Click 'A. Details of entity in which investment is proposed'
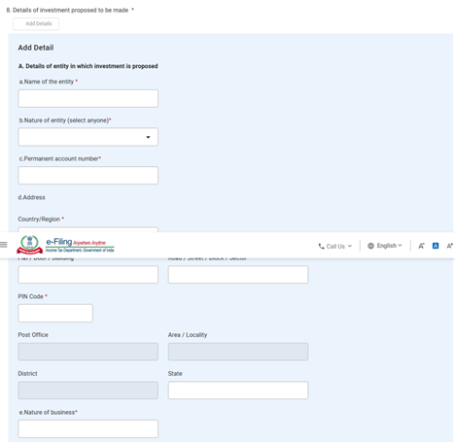 [87, 66]
